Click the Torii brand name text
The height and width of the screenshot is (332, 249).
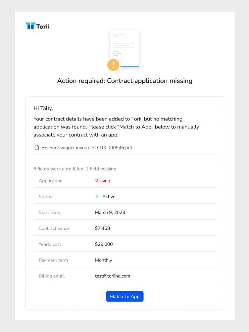(x=43, y=26)
